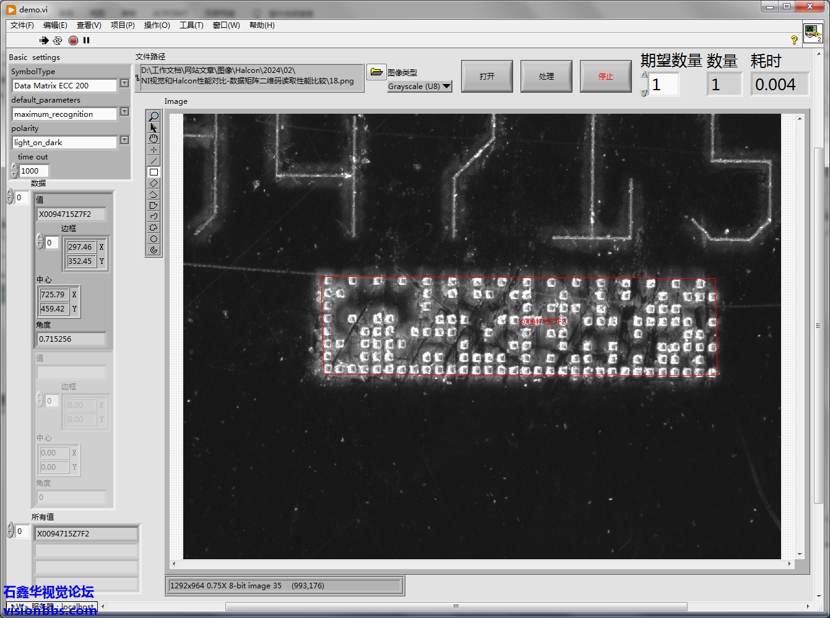This screenshot has height=618, width=830.
Task: Click 所有值 first entry X0094715Z7F2
Action: tap(86, 533)
